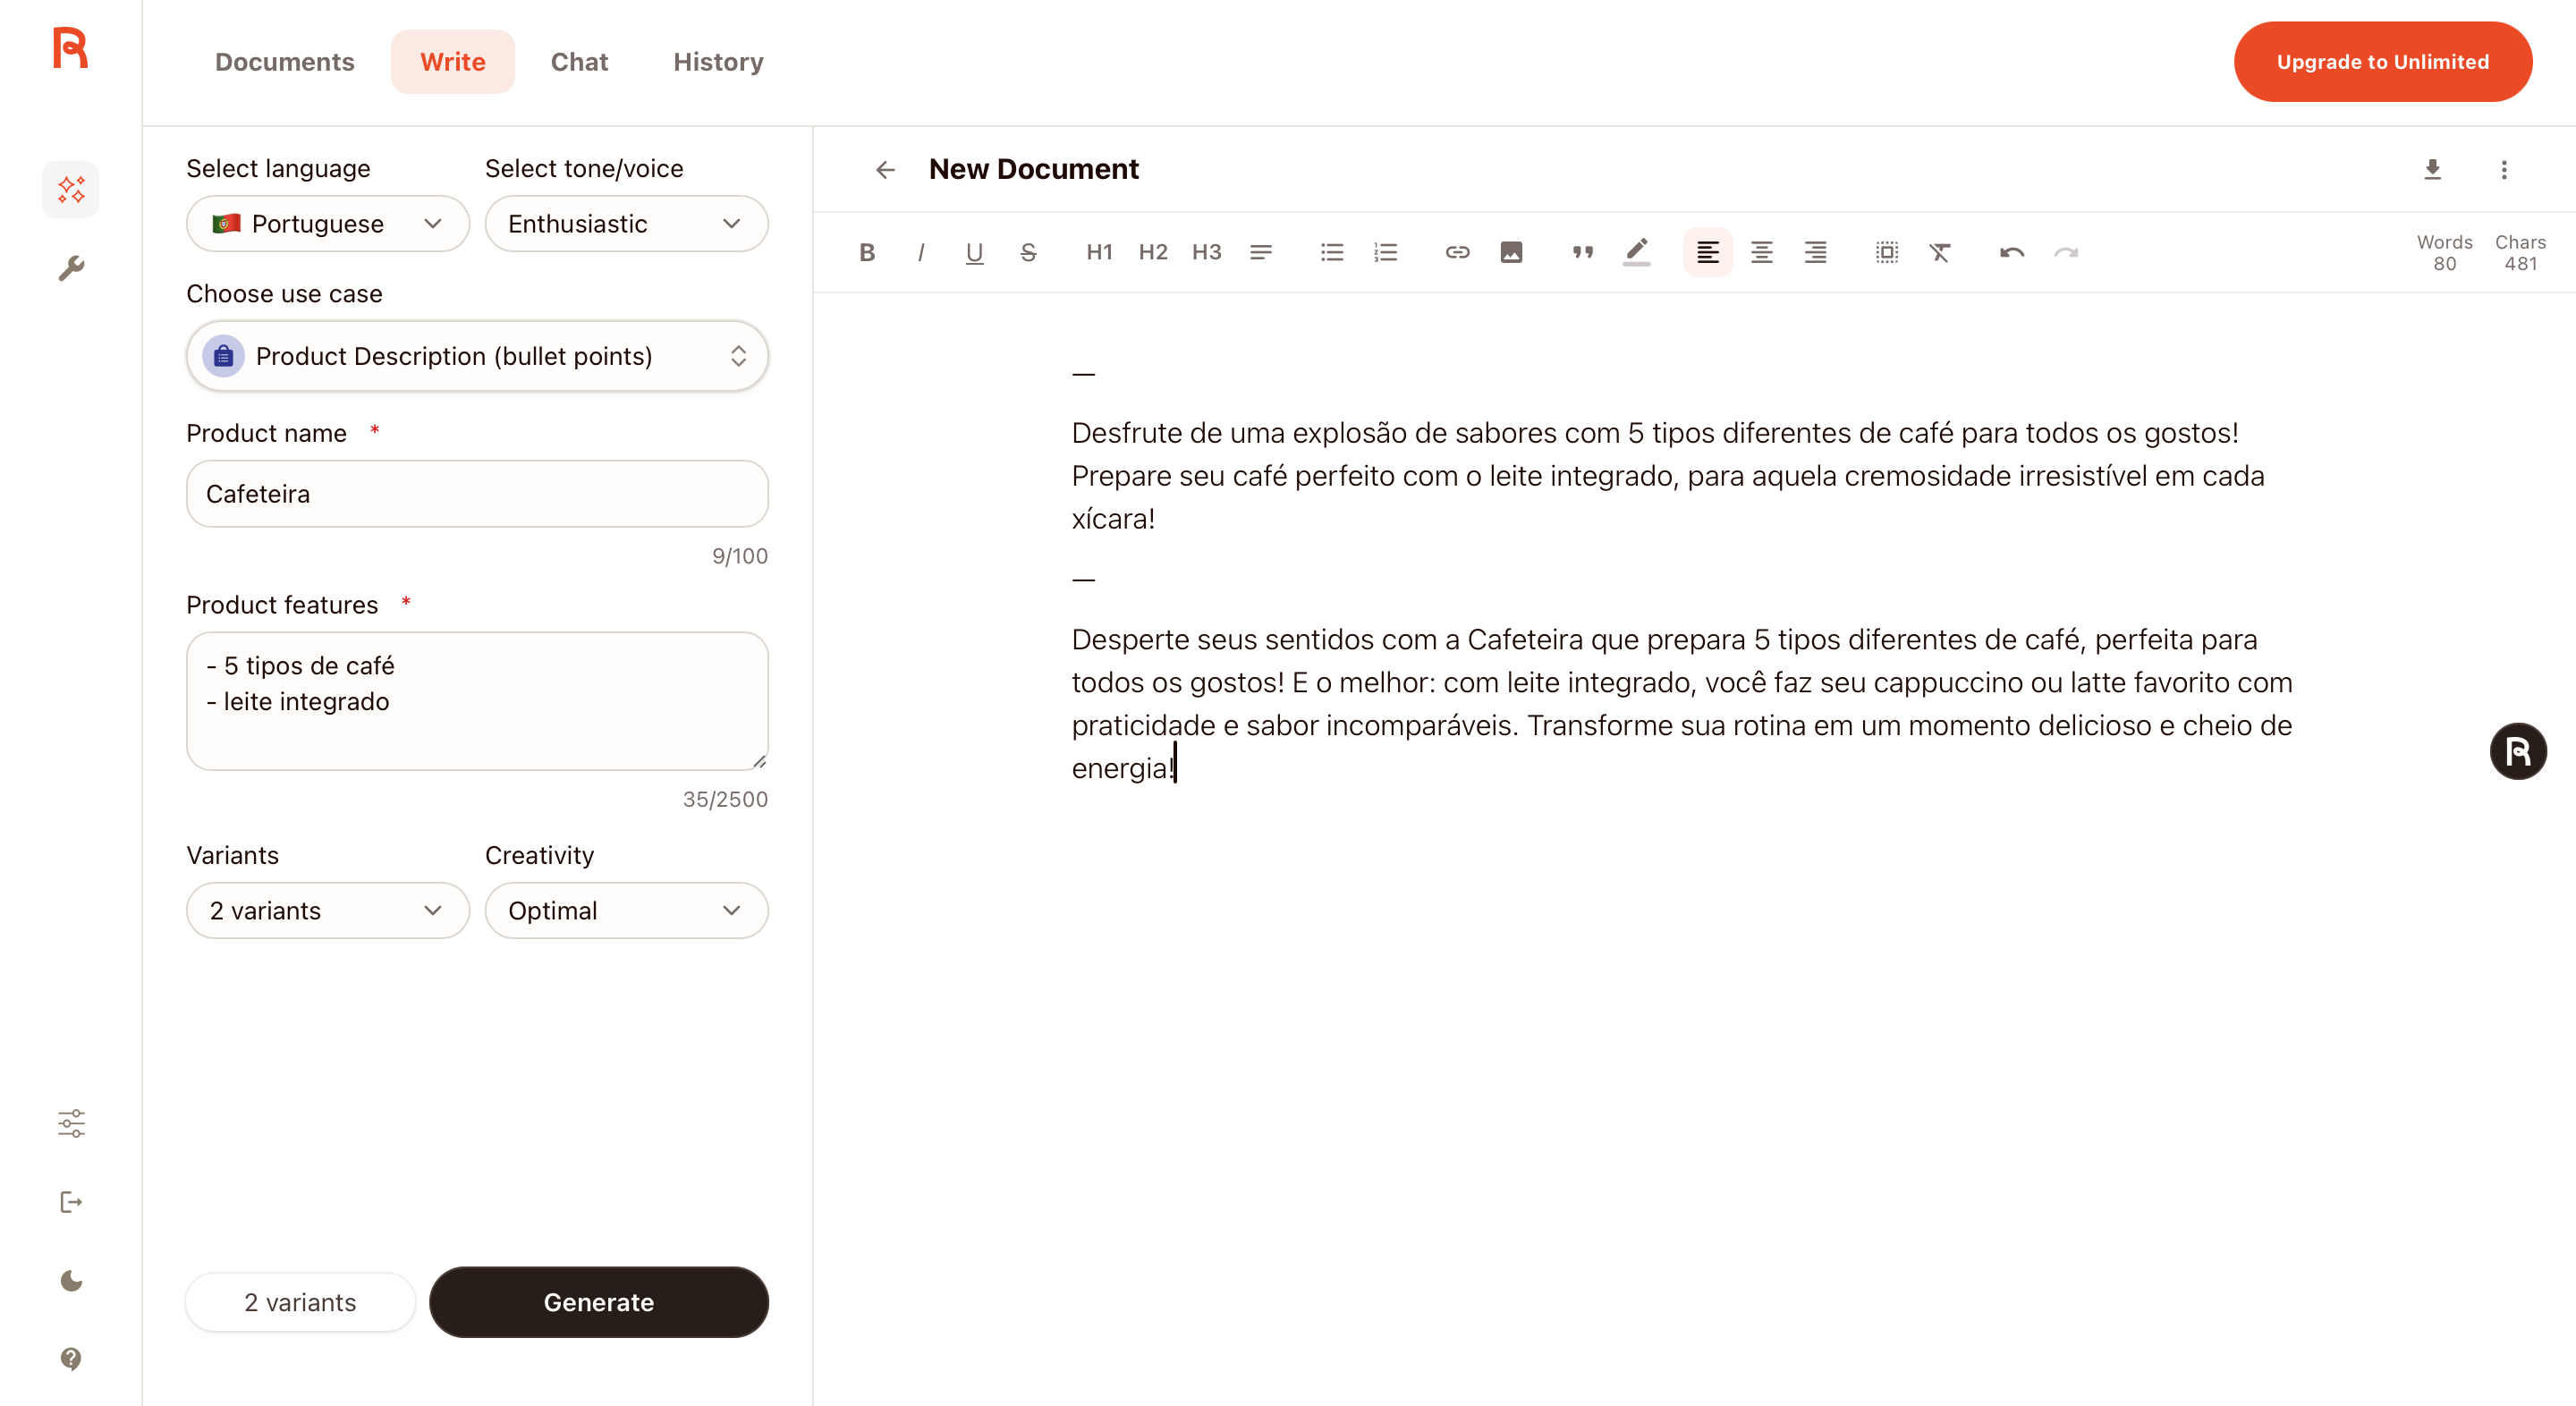
Task: Open the wrench tools sidebar icon
Action: pyautogui.click(x=71, y=268)
